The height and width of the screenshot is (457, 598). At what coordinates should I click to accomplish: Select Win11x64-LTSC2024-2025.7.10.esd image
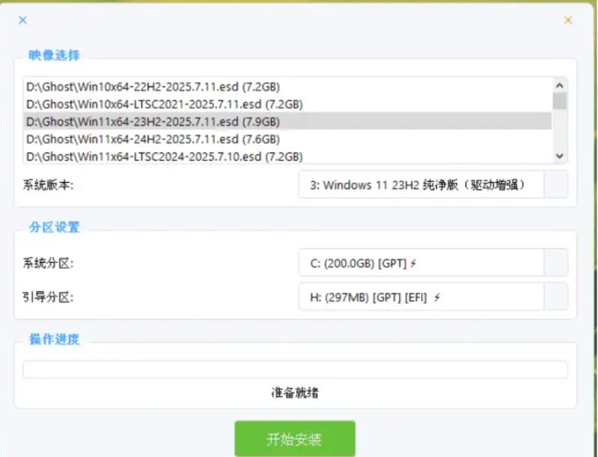click(287, 156)
